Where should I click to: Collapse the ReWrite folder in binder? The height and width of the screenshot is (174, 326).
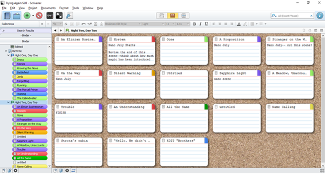point(6,51)
